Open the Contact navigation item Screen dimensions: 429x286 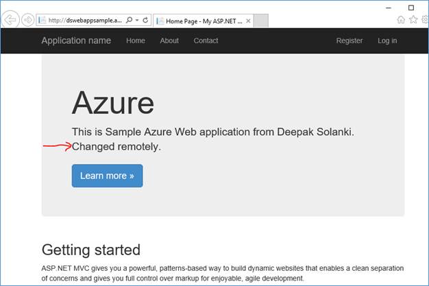point(206,40)
